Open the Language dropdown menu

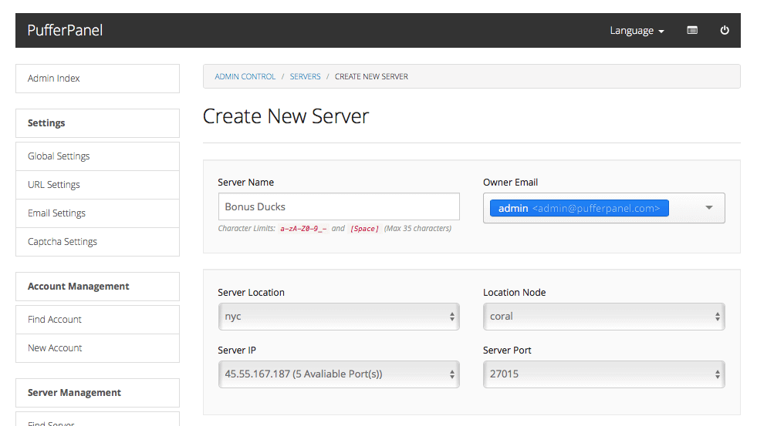(x=637, y=31)
